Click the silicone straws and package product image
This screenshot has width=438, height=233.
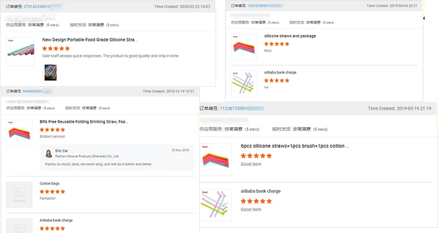[244, 47]
